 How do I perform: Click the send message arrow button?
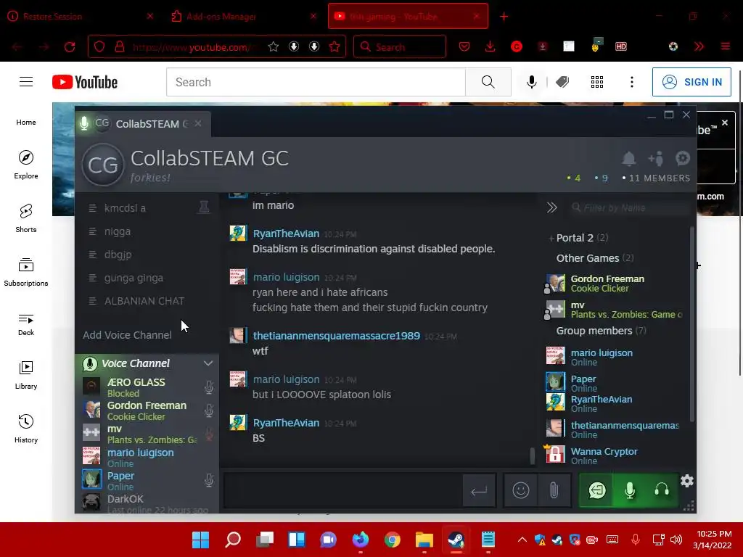[479, 491]
